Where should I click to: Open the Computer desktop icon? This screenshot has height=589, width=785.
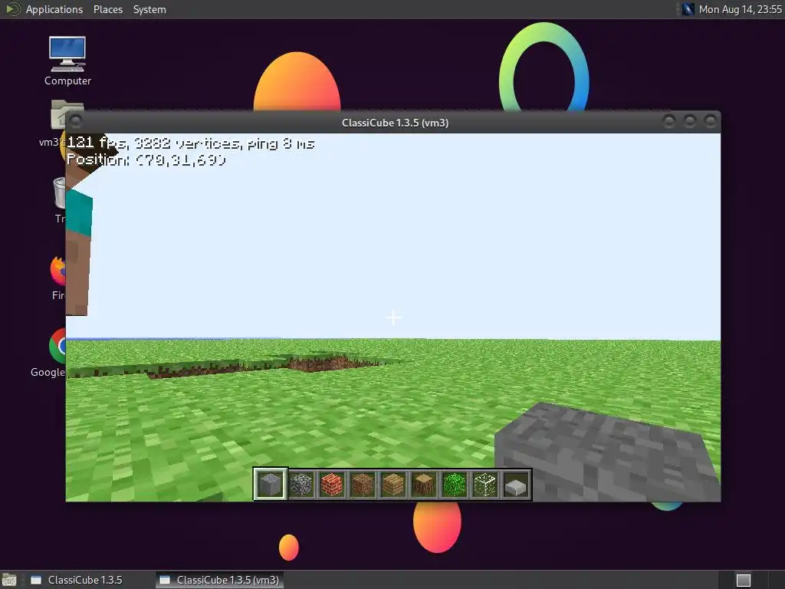(67, 61)
